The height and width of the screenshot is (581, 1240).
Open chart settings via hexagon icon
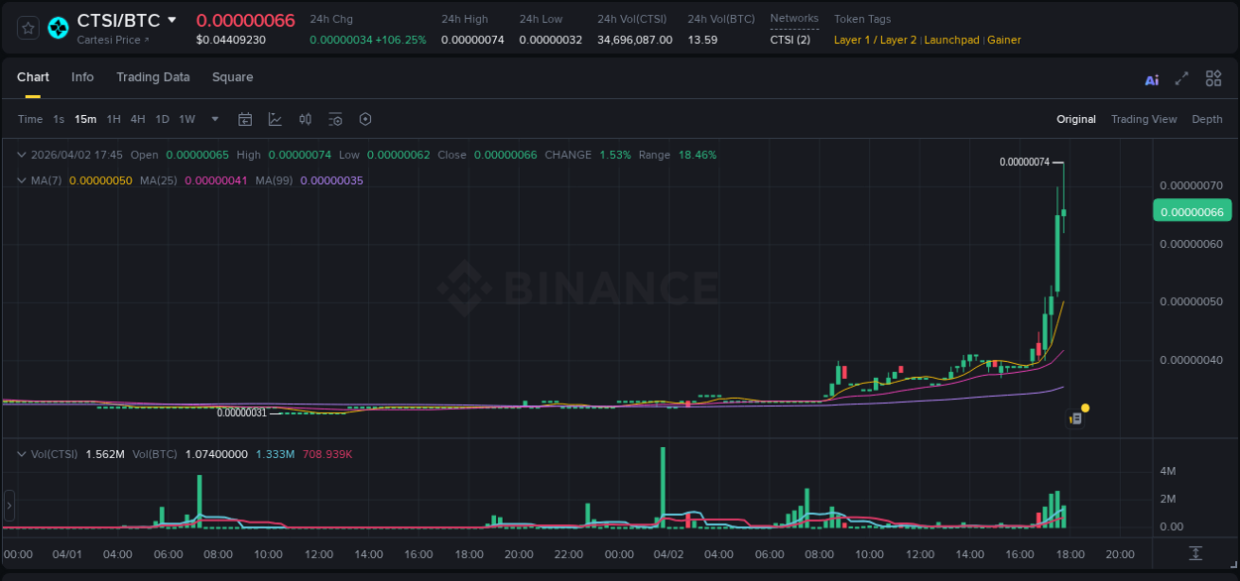pos(365,119)
